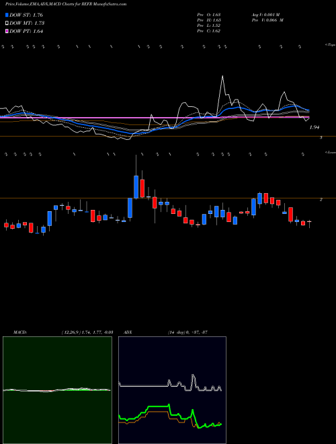Screen dimensions: 336x444
Task: Click the ADX (14 day) values text
Action: click(x=187, y=332)
